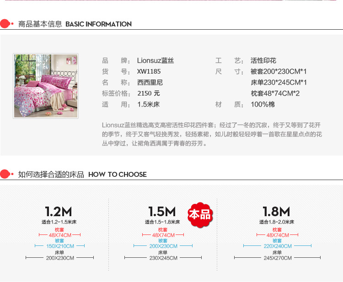Screen dimensions: 343x282
Task: Click 150X210CM duvet size under 1.2M
Action: point(60,246)
